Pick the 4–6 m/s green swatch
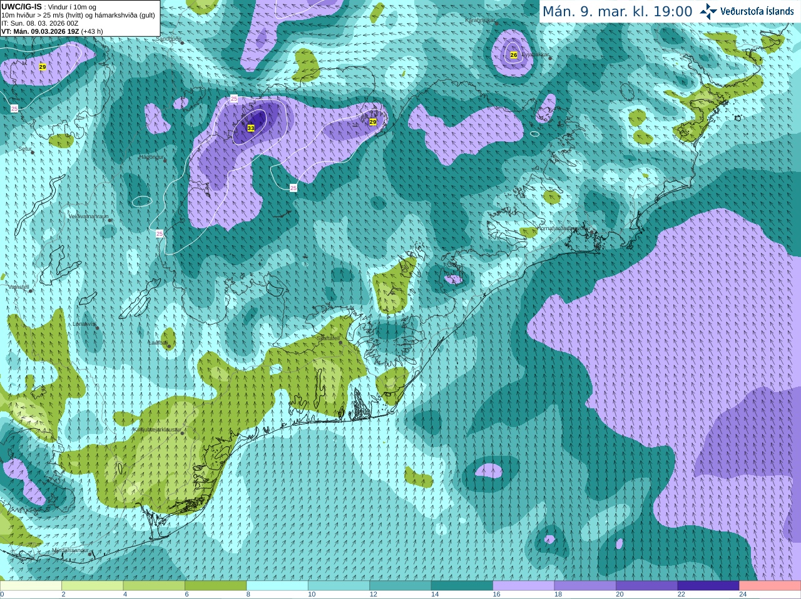Viewport: 801px width, 599px height. pyautogui.click(x=154, y=585)
